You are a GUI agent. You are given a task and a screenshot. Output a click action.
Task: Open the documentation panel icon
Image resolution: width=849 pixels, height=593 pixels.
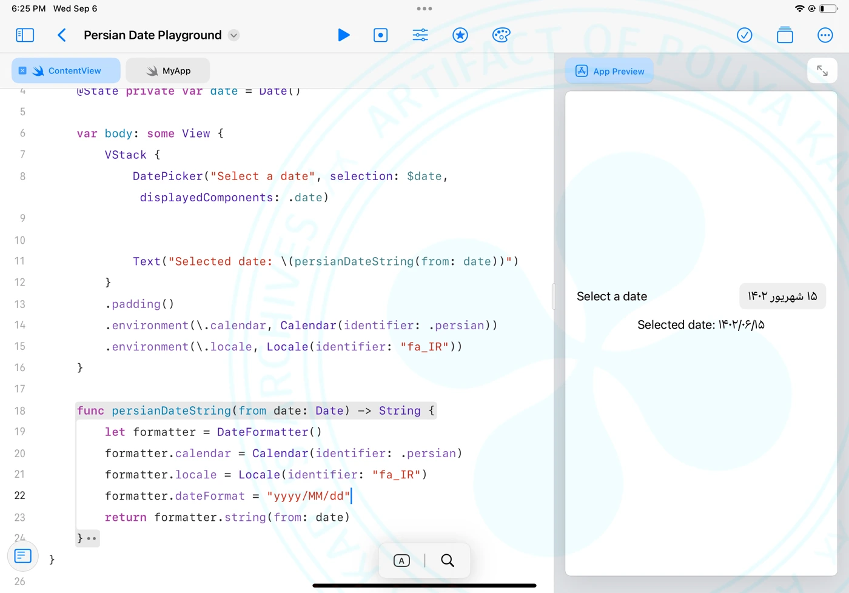[x=23, y=556]
